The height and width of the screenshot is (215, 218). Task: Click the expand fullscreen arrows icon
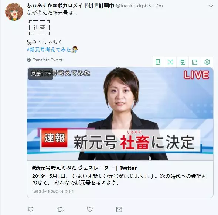tap(170, 62)
